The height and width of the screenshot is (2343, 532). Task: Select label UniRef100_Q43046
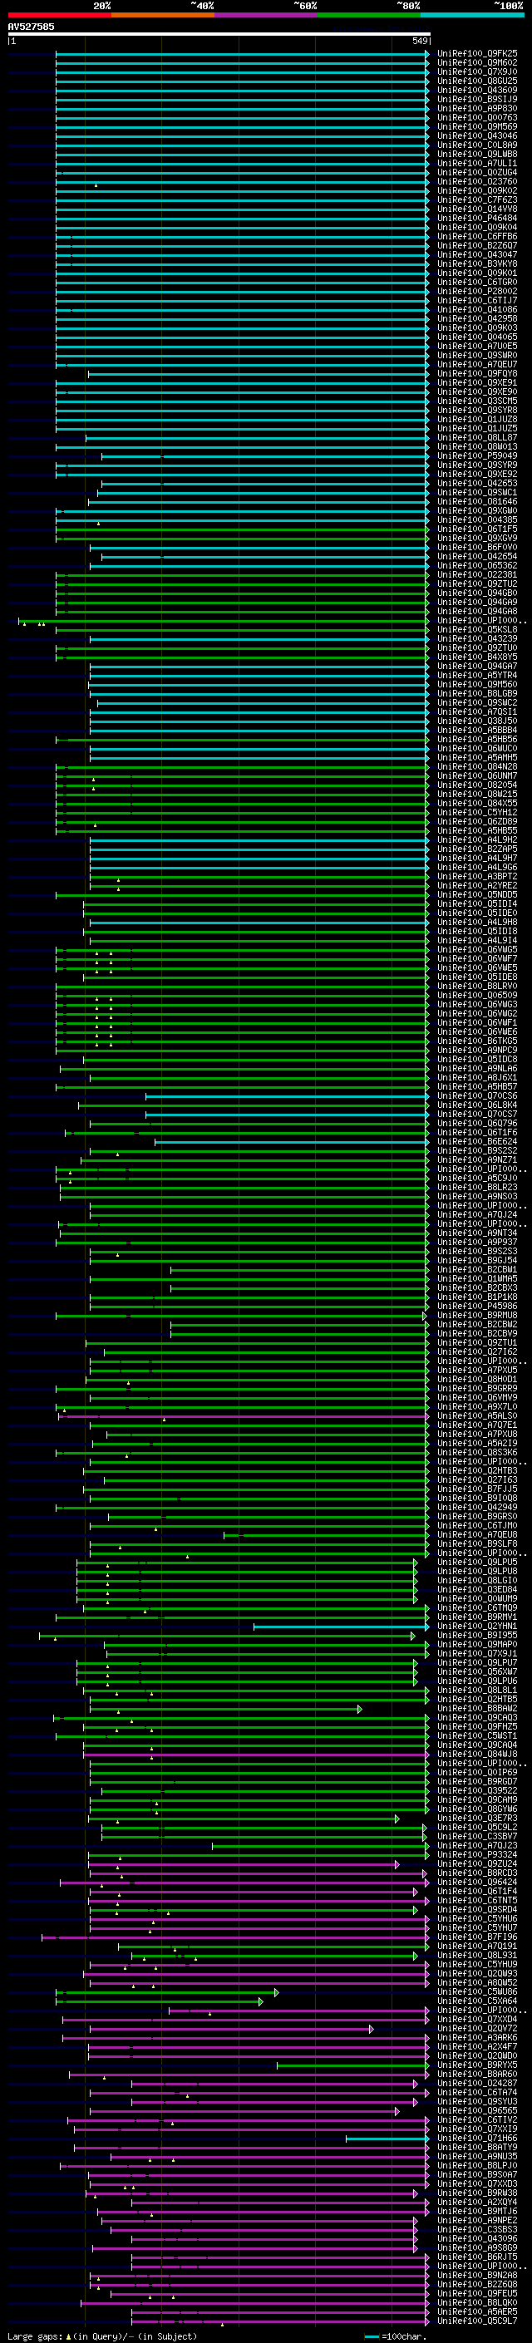tap(477, 135)
